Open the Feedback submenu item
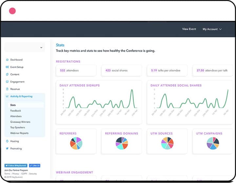236x183 pixels. click(x=15, y=111)
